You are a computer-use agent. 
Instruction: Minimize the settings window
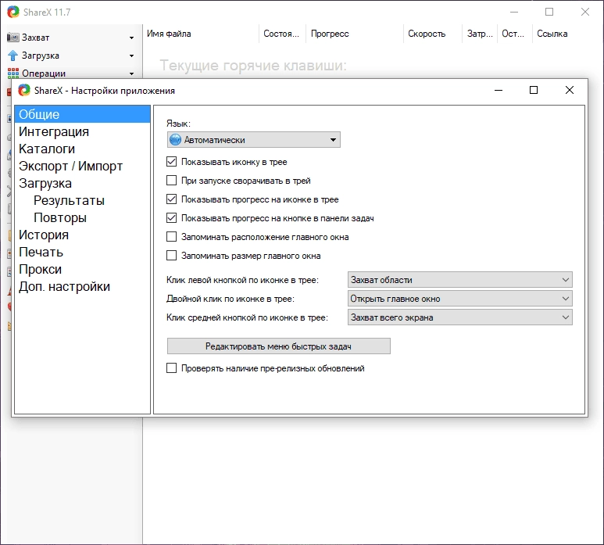click(x=499, y=90)
